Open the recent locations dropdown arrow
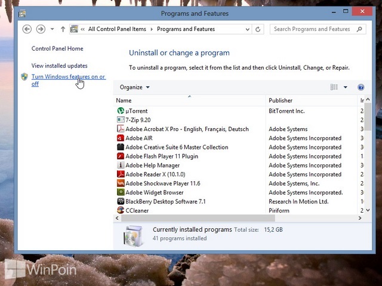This screenshot has height=286, width=382. 52,29
